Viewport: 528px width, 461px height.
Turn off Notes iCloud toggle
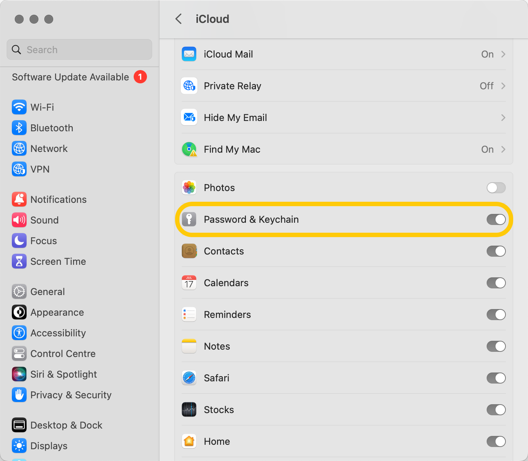point(496,346)
